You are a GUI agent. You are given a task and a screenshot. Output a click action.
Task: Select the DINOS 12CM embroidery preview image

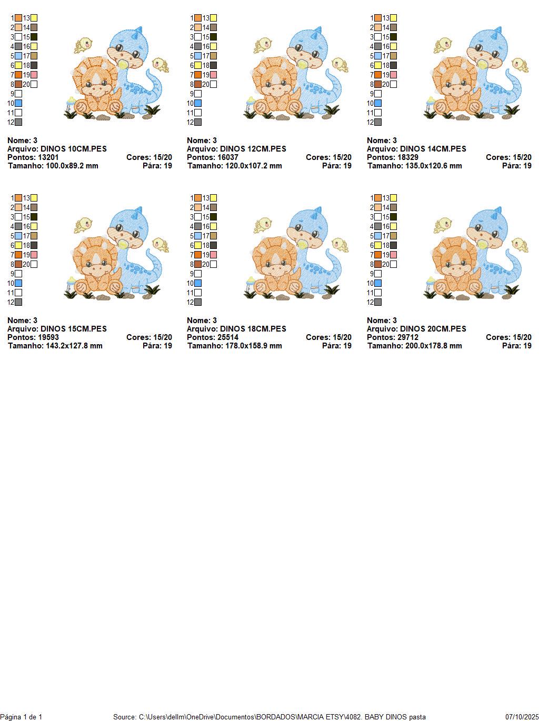296,73
